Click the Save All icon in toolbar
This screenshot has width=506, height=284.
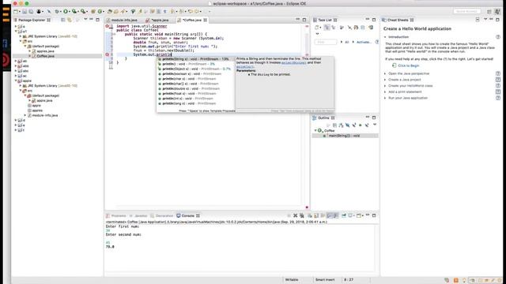pos(31,11)
